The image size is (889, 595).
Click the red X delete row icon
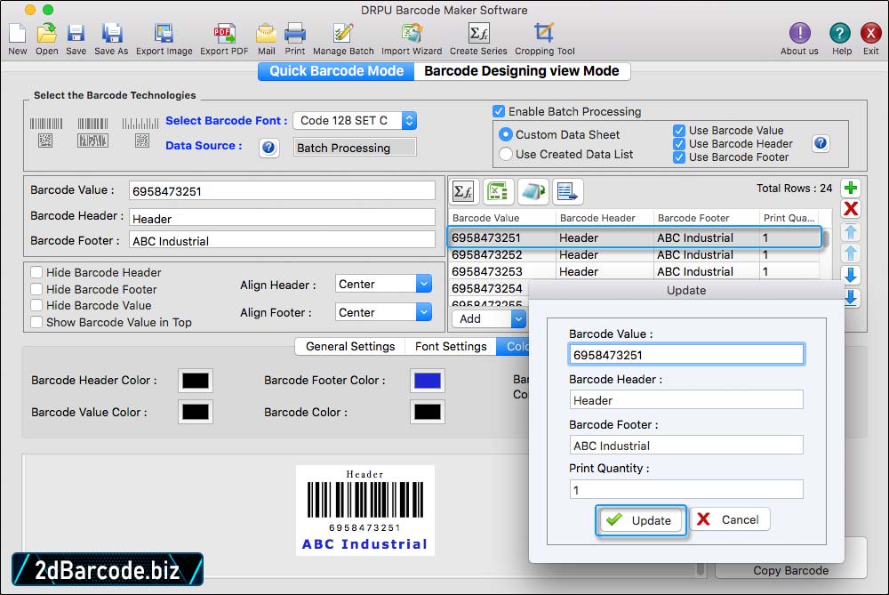[x=851, y=209]
